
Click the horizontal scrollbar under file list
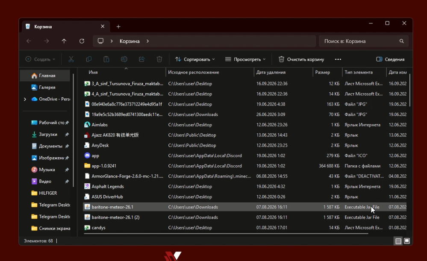point(226,234)
